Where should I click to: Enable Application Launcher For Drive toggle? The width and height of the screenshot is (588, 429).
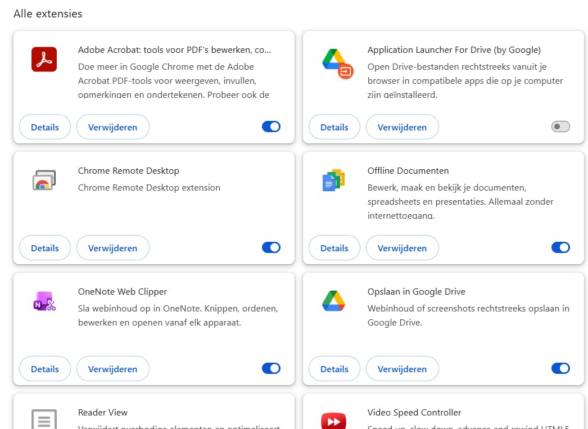point(560,127)
